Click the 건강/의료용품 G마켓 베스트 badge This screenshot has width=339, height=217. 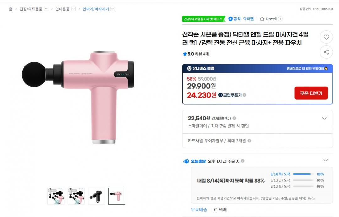click(x=203, y=19)
